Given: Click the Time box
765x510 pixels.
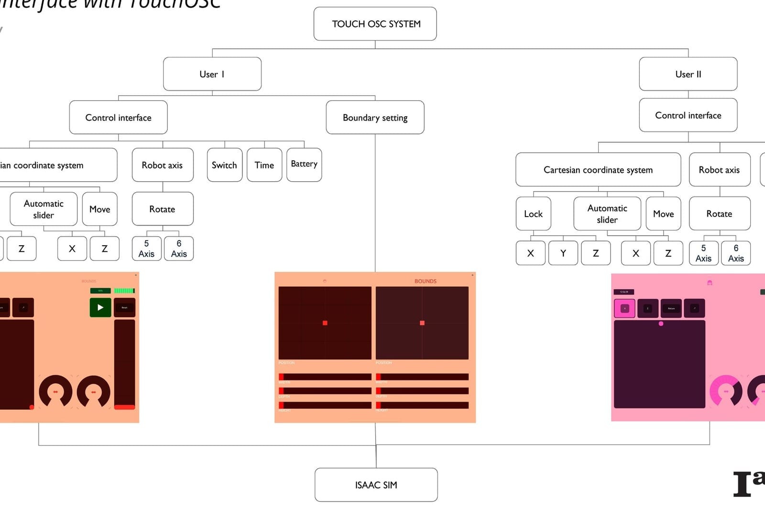Looking at the screenshot, I should 264,165.
